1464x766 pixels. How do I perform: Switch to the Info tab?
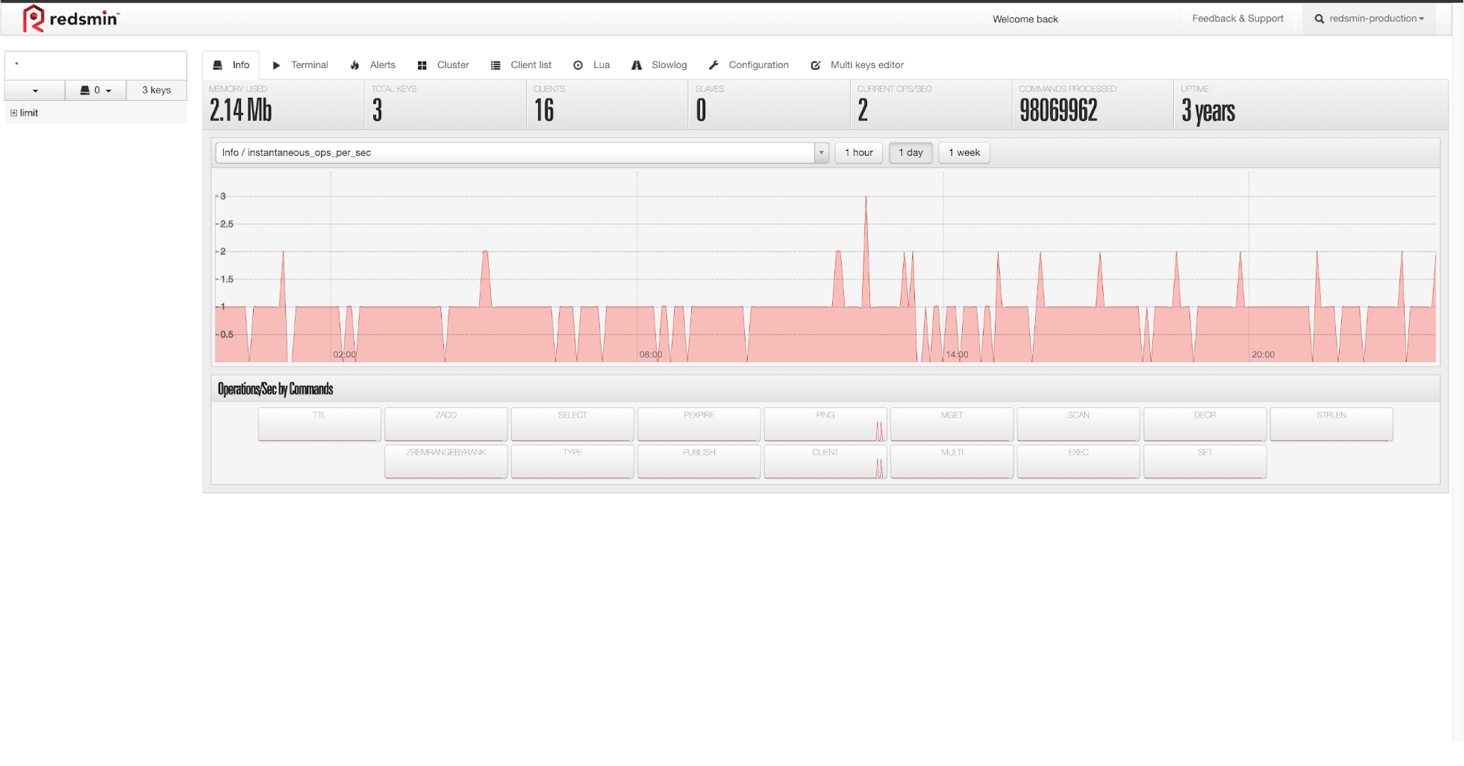(x=232, y=65)
